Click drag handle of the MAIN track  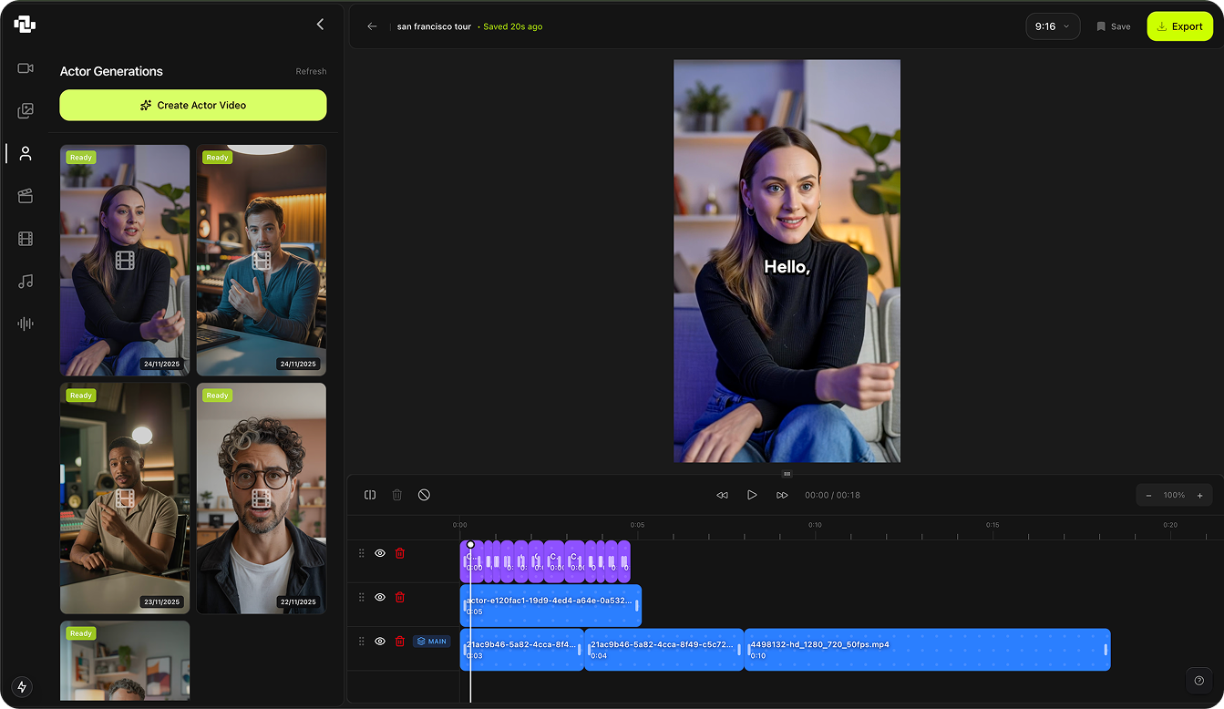click(x=361, y=641)
